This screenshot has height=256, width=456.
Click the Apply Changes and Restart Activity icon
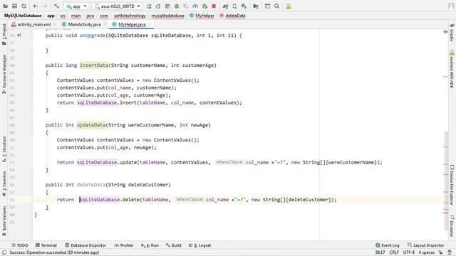pos(158,6)
